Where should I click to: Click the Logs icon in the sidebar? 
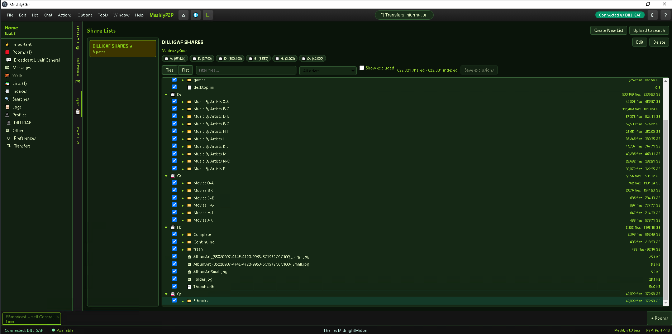[7, 107]
